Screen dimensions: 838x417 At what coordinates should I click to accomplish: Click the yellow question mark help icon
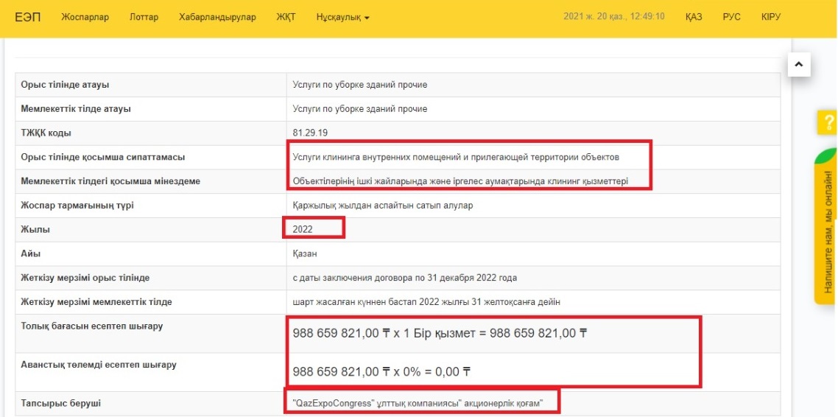(x=826, y=123)
